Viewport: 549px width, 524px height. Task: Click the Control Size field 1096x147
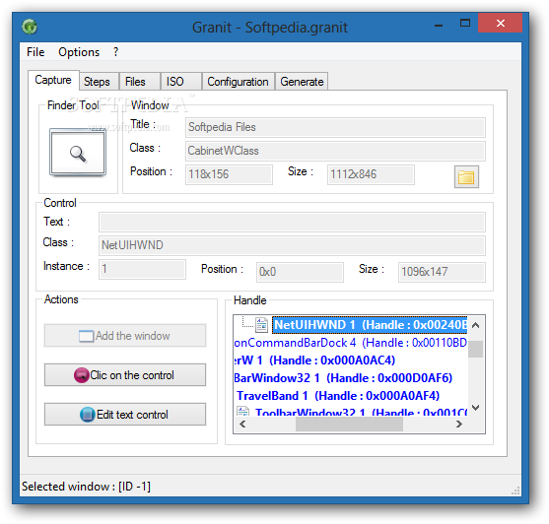click(442, 272)
